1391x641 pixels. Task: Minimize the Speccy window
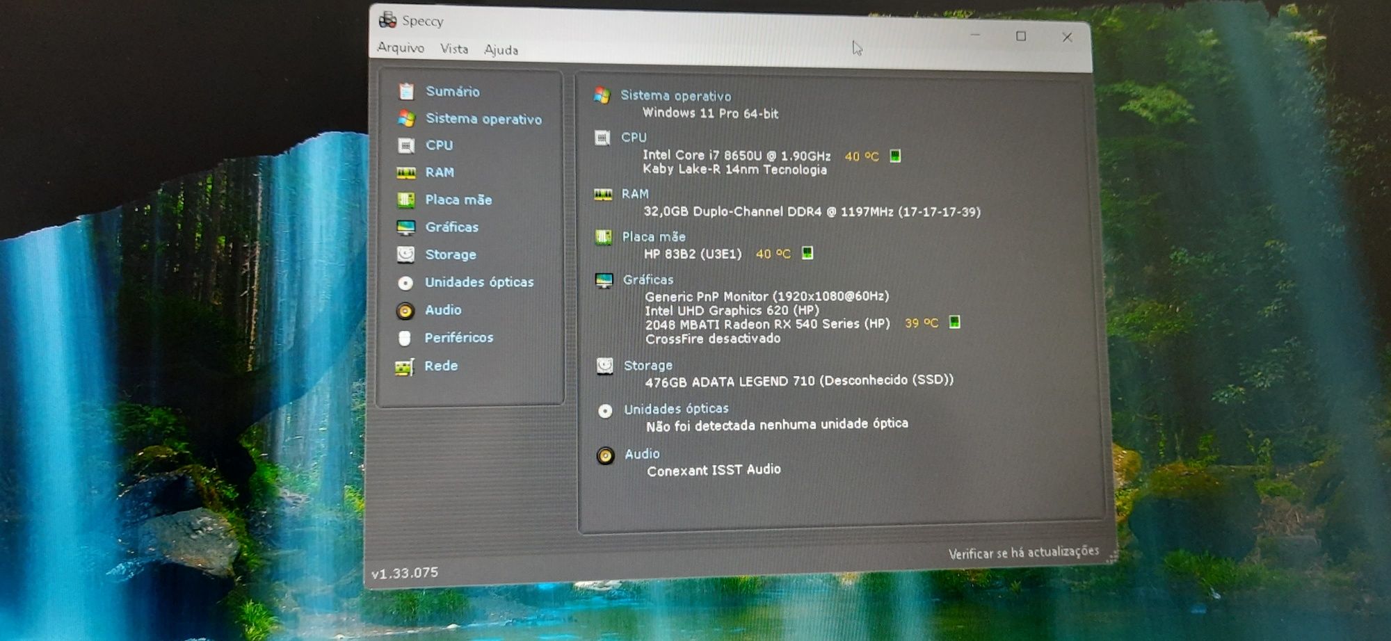975,35
